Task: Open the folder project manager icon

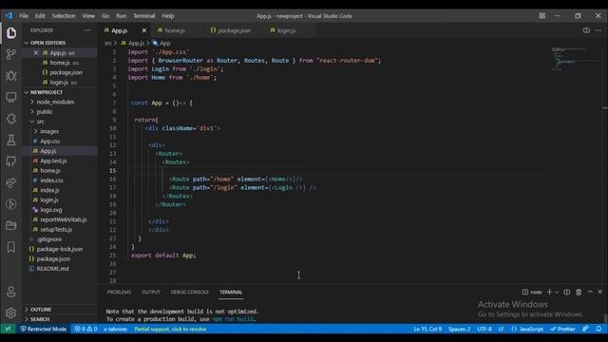Action: [10, 225]
